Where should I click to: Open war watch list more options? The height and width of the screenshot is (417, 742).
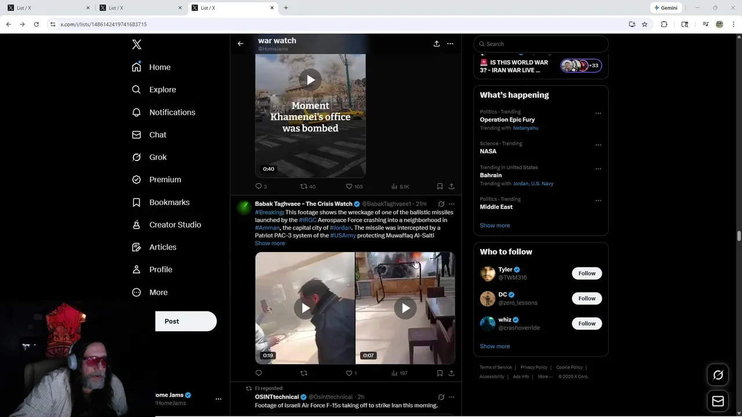click(450, 43)
